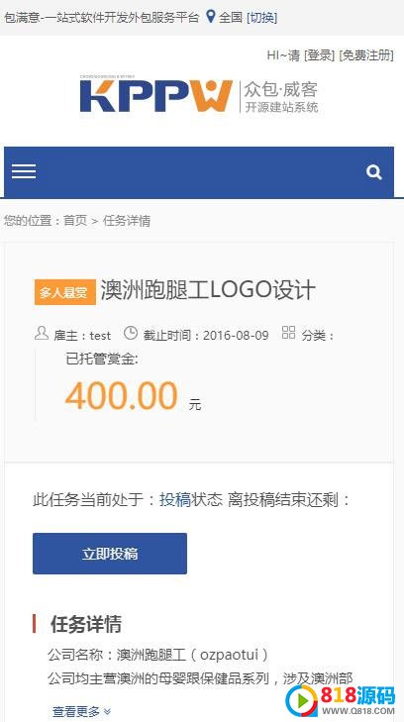
Task: Expand details with 查看更多
Action: (x=76, y=711)
